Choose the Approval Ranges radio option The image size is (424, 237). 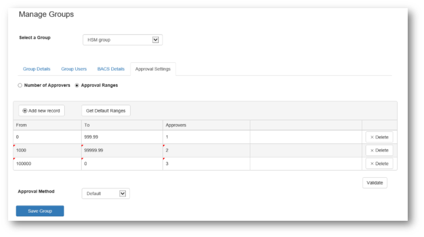77,85
